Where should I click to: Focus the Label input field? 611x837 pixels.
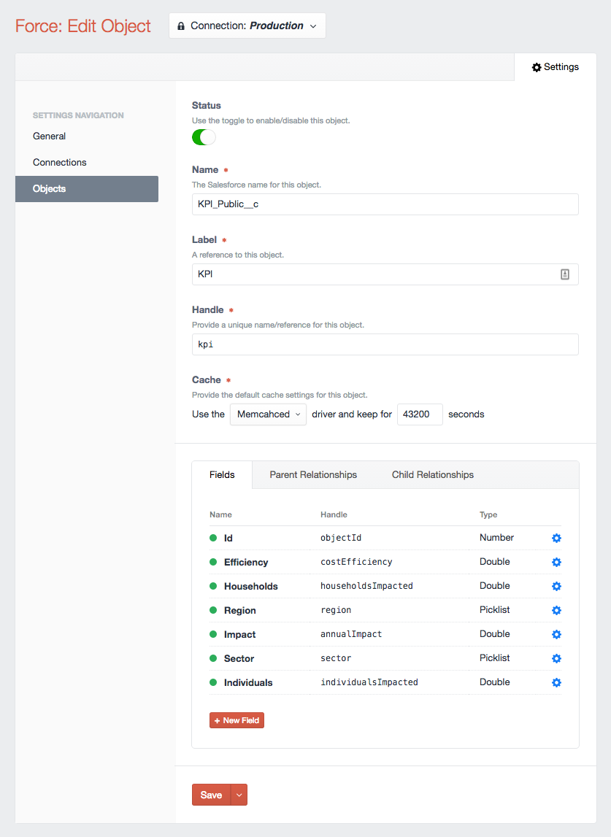click(x=385, y=274)
